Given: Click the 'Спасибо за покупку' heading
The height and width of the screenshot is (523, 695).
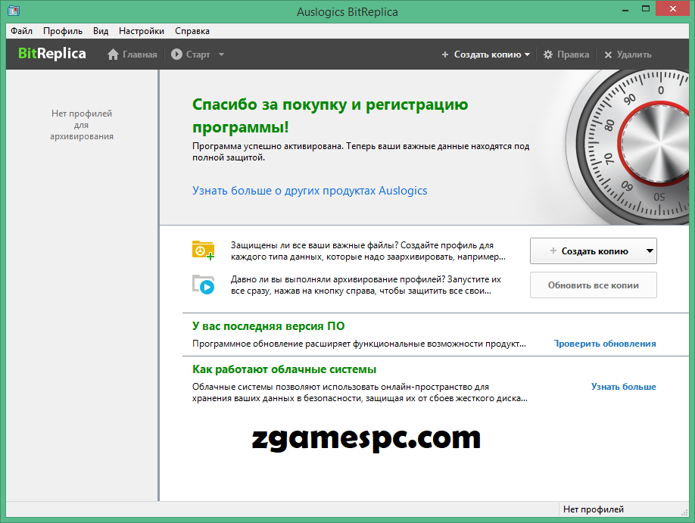Looking at the screenshot, I should [330, 116].
